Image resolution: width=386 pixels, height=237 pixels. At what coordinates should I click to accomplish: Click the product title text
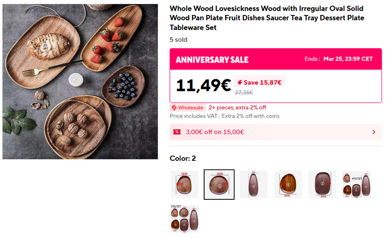pyautogui.click(x=267, y=18)
